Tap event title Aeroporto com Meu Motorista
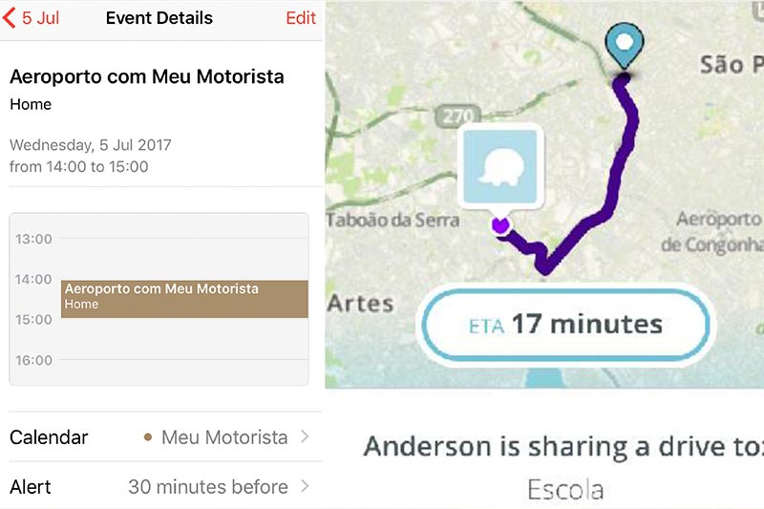This screenshot has width=764, height=509. pos(147,77)
